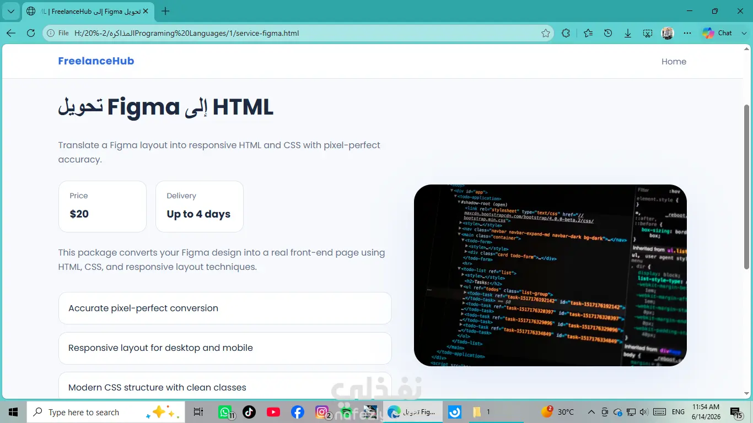Click the scrollbar down arrow
Screen dimensions: 753x423
(747, 394)
